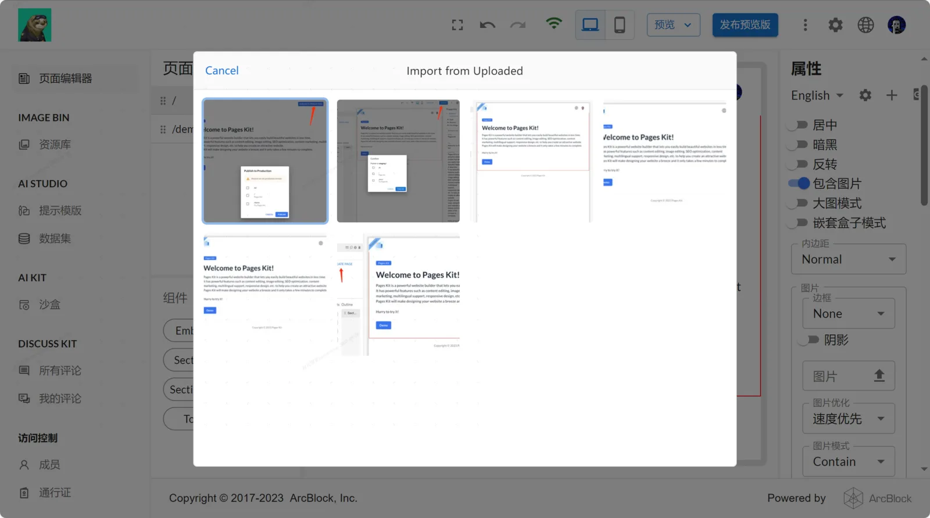Viewport: 930px width, 518px height.
Task: Toggle the 大图模式 switch
Action: 797,203
